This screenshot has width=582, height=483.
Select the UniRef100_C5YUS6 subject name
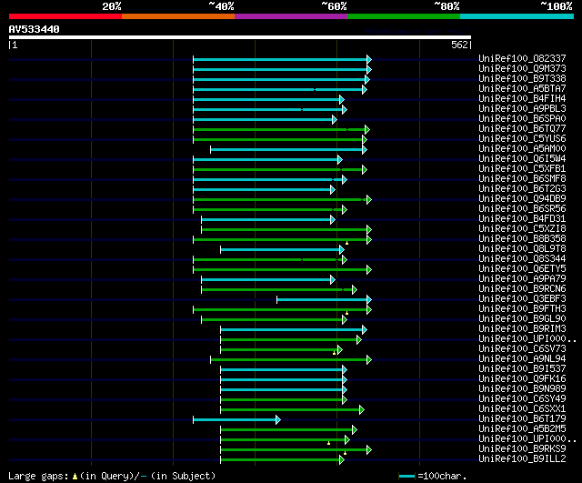522,139
